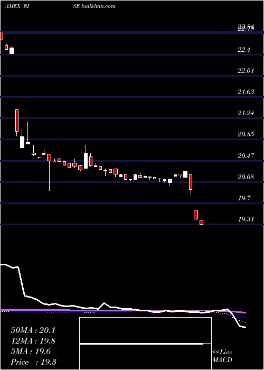Image resolution: width=264 pixels, height=370 pixels.
Task: Click the Price : 19.3 readout
Action: 33,362
